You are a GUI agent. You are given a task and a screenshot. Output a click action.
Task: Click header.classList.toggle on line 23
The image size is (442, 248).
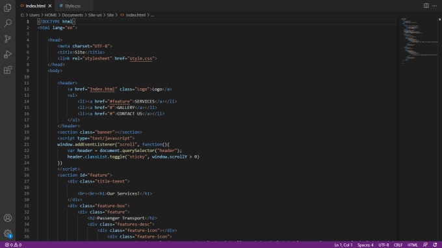pos(96,156)
